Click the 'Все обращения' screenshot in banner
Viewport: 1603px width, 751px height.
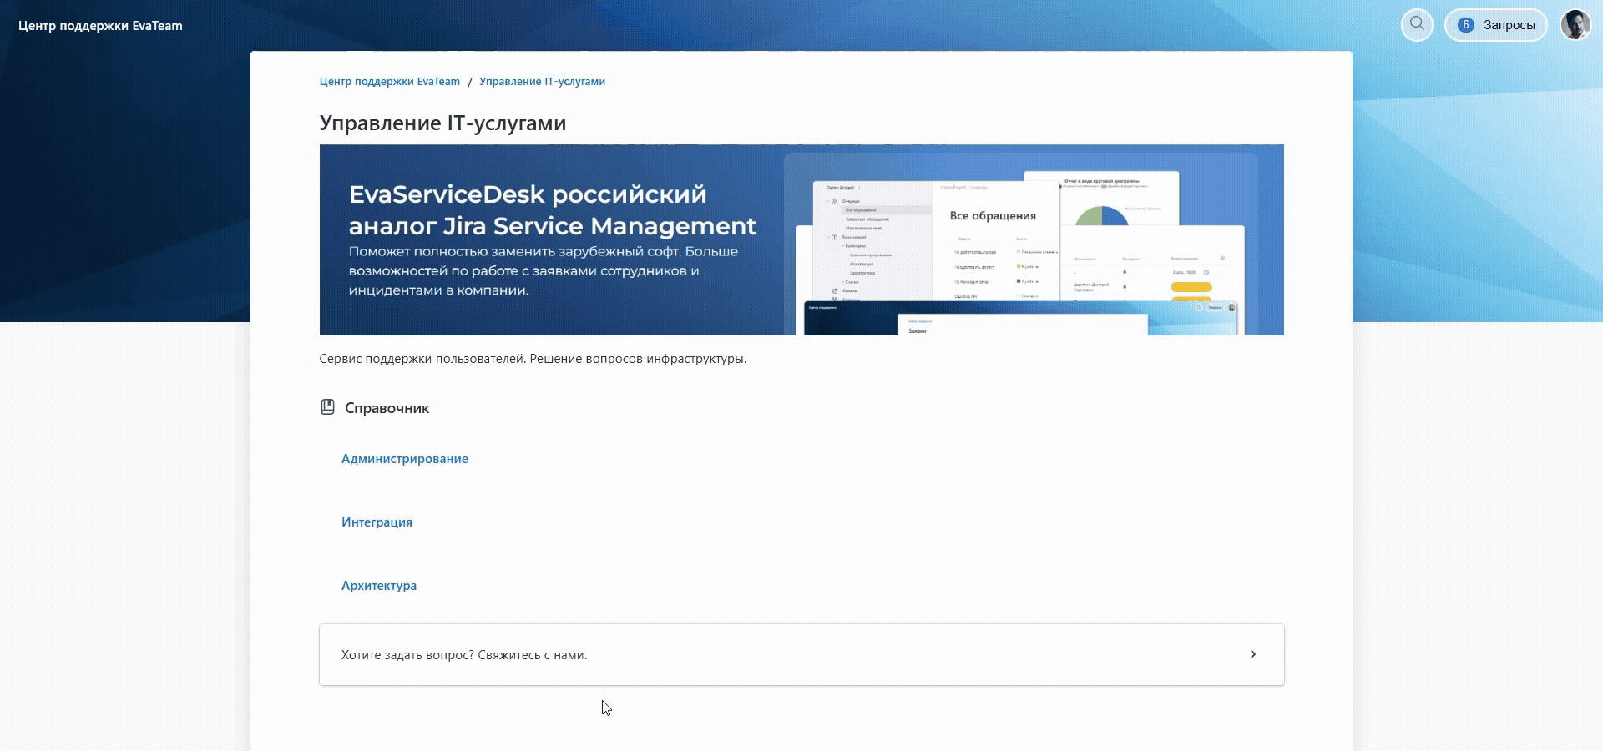coord(992,216)
